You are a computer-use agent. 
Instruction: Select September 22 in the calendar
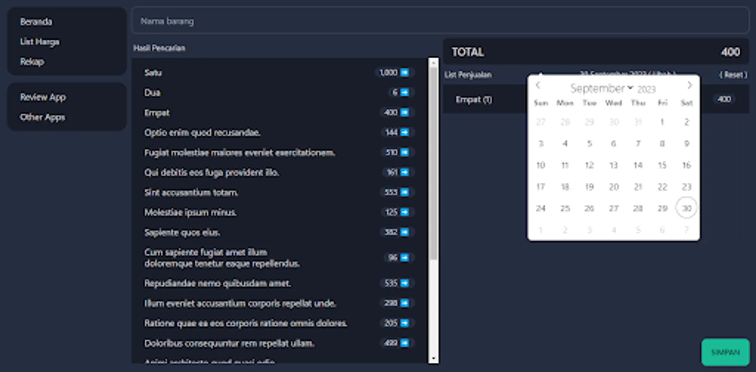[662, 187]
